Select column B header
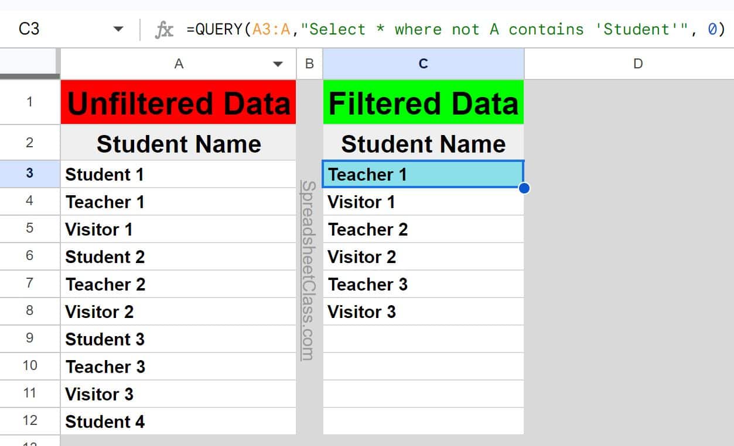The width and height of the screenshot is (734, 446). [x=309, y=64]
